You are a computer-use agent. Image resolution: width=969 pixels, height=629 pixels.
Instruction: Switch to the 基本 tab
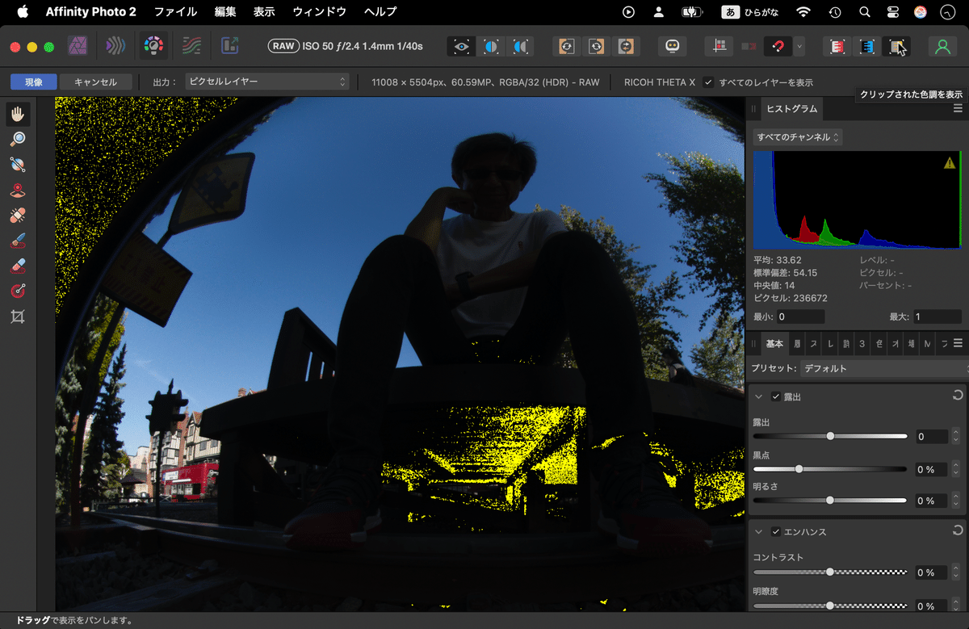click(x=774, y=343)
